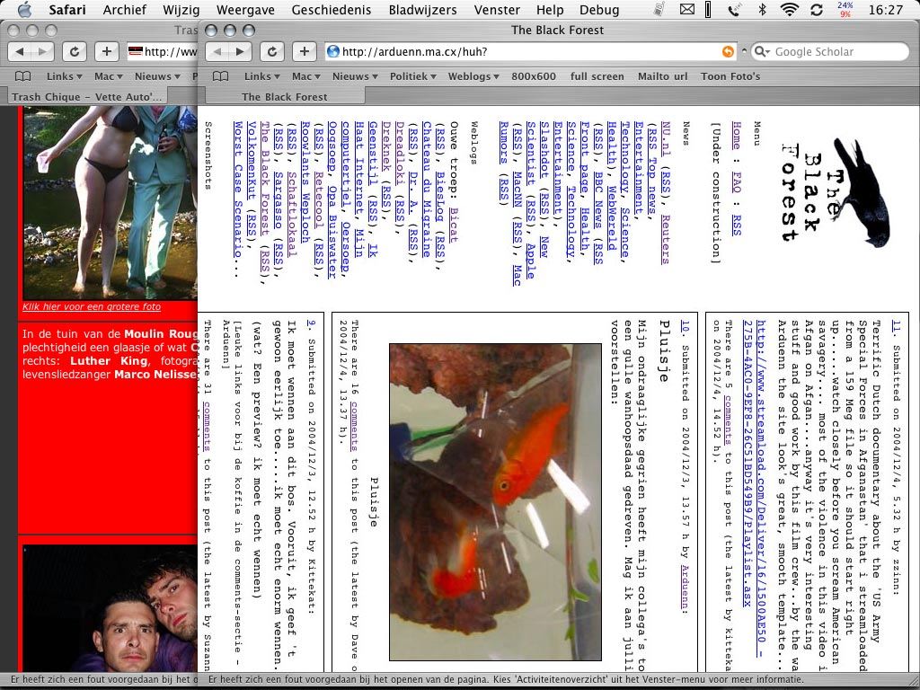Image resolution: width=920 pixels, height=690 pixels.
Task: Reload the Trash Chique window page
Action: click(x=74, y=51)
